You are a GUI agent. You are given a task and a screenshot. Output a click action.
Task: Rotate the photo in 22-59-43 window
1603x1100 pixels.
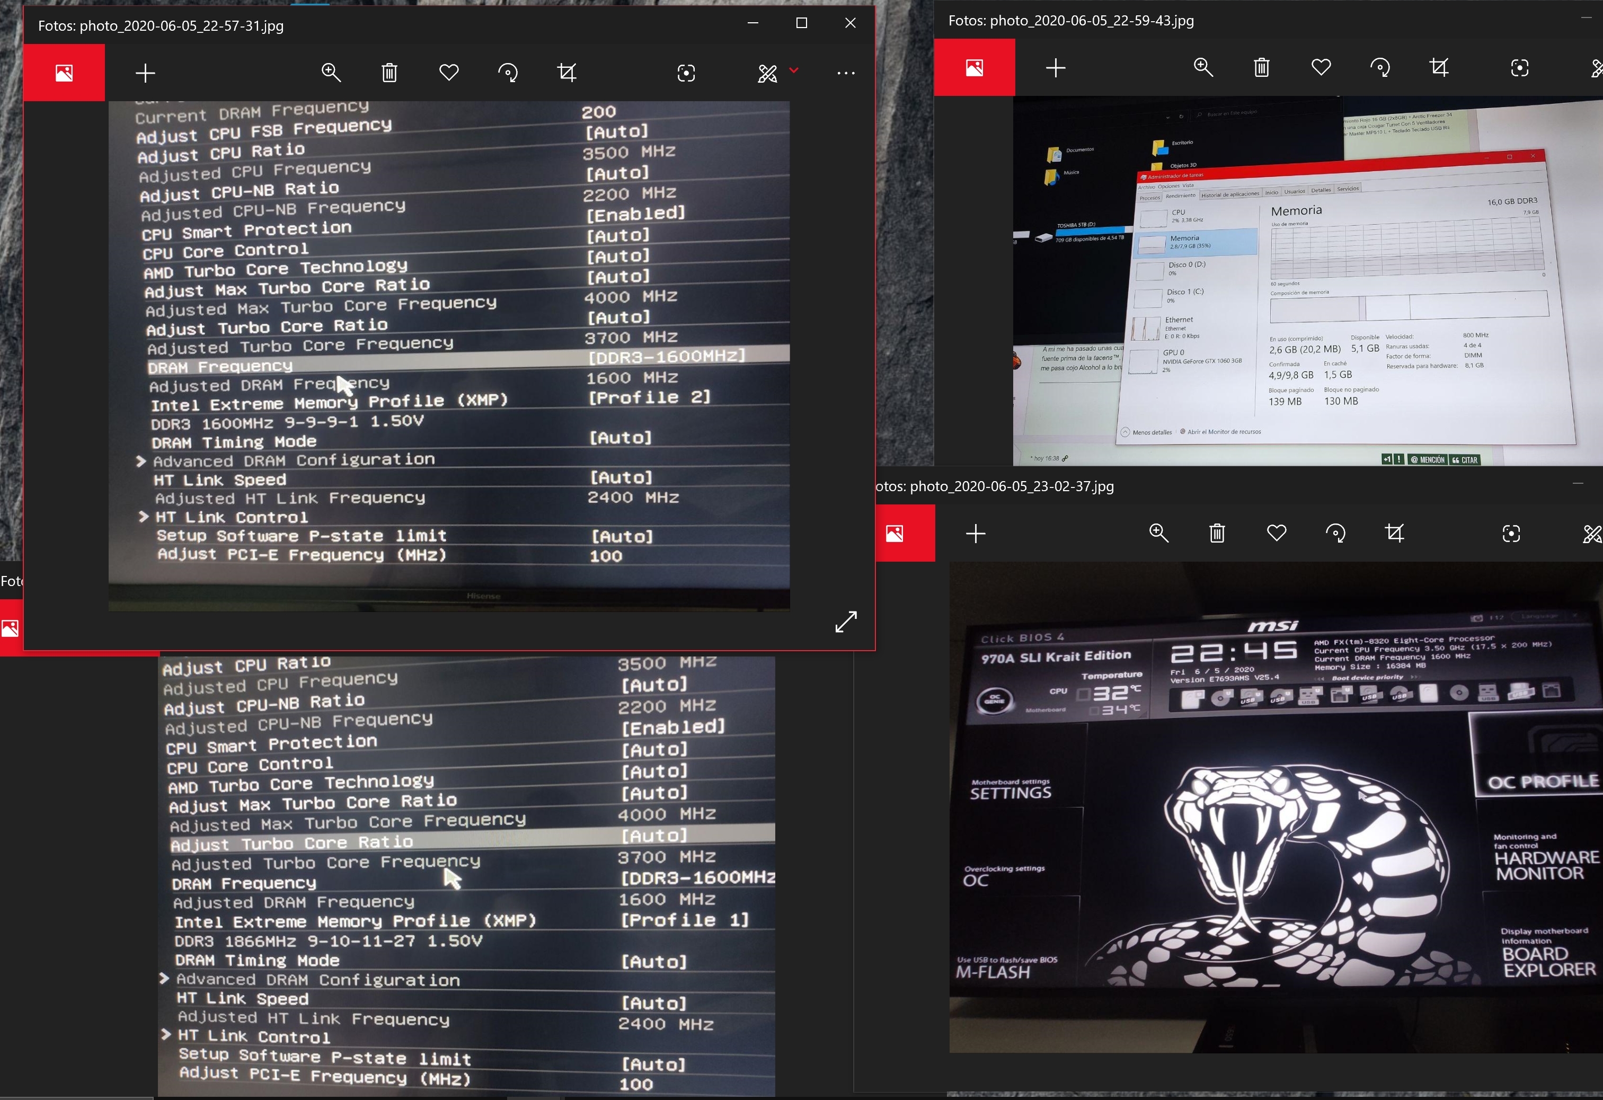coord(1380,67)
